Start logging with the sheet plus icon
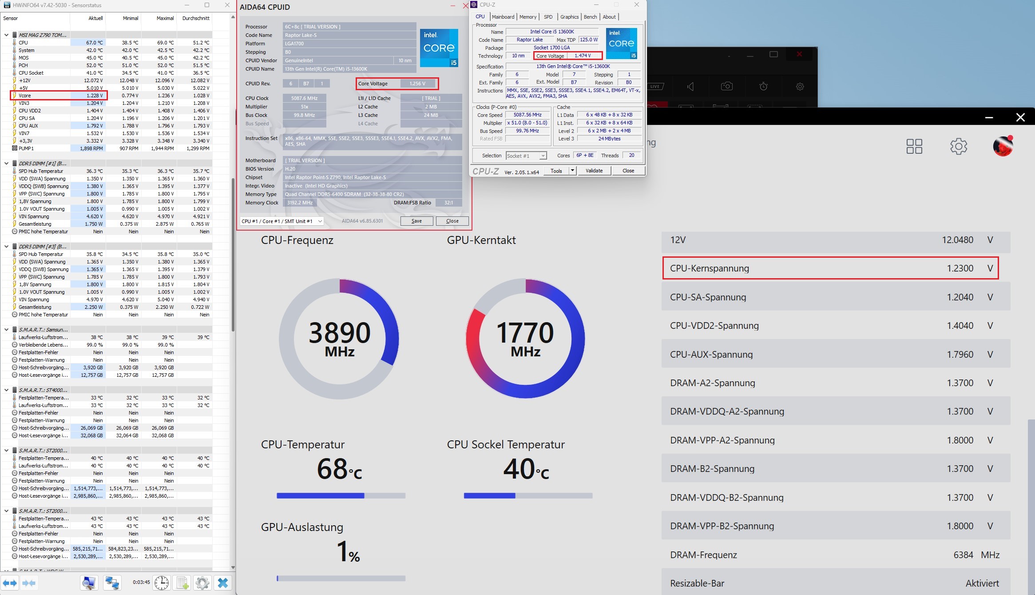 coord(182,583)
